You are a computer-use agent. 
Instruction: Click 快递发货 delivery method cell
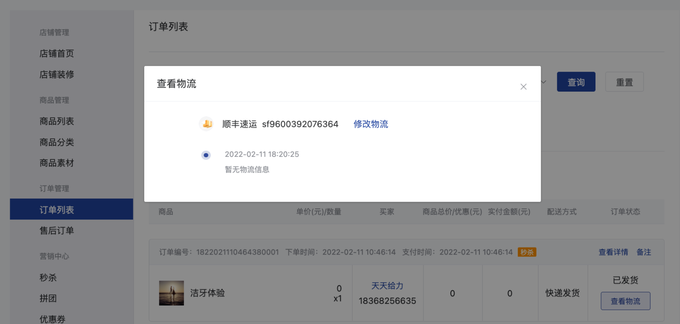(x=563, y=293)
